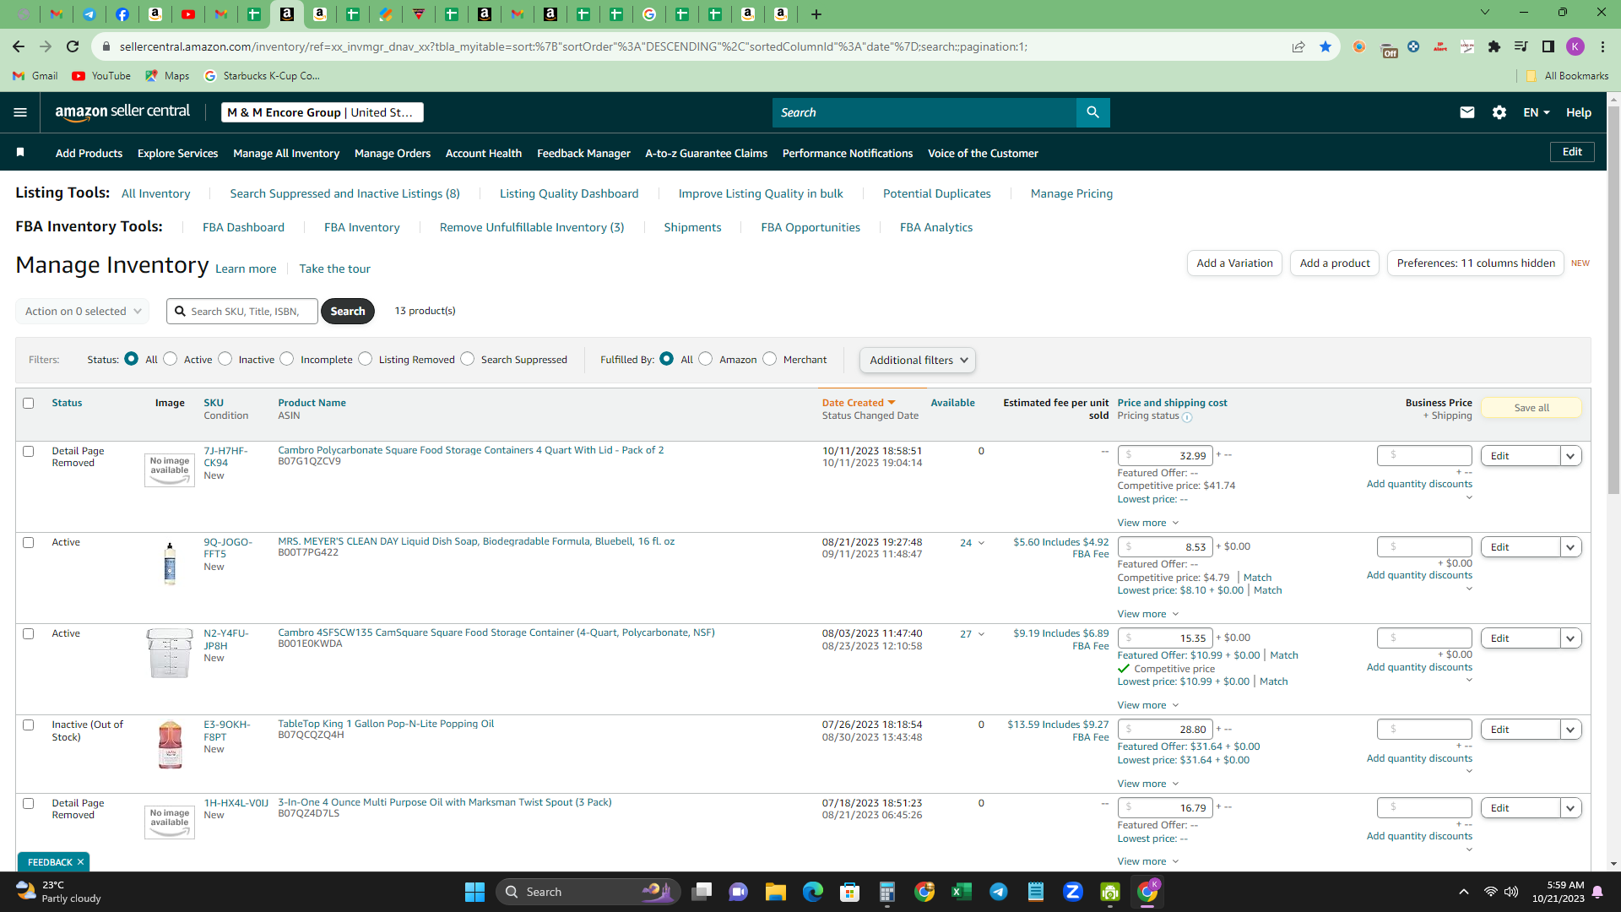Filter by Fulfilled By Amazon
This screenshot has width=1621, height=912.
(706, 359)
